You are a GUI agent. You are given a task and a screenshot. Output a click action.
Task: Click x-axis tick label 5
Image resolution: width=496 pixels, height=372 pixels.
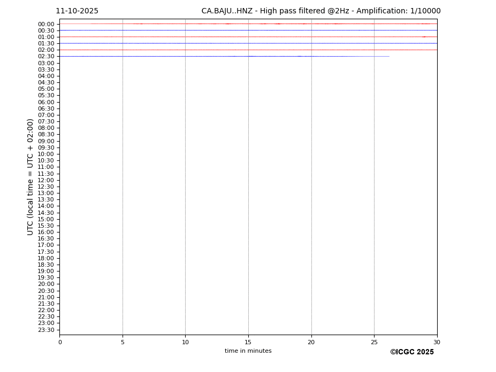[123, 342]
